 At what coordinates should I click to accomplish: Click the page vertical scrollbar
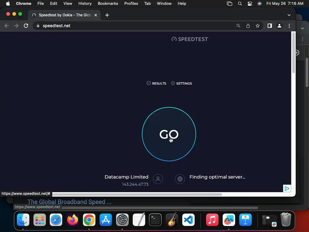[293, 53]
